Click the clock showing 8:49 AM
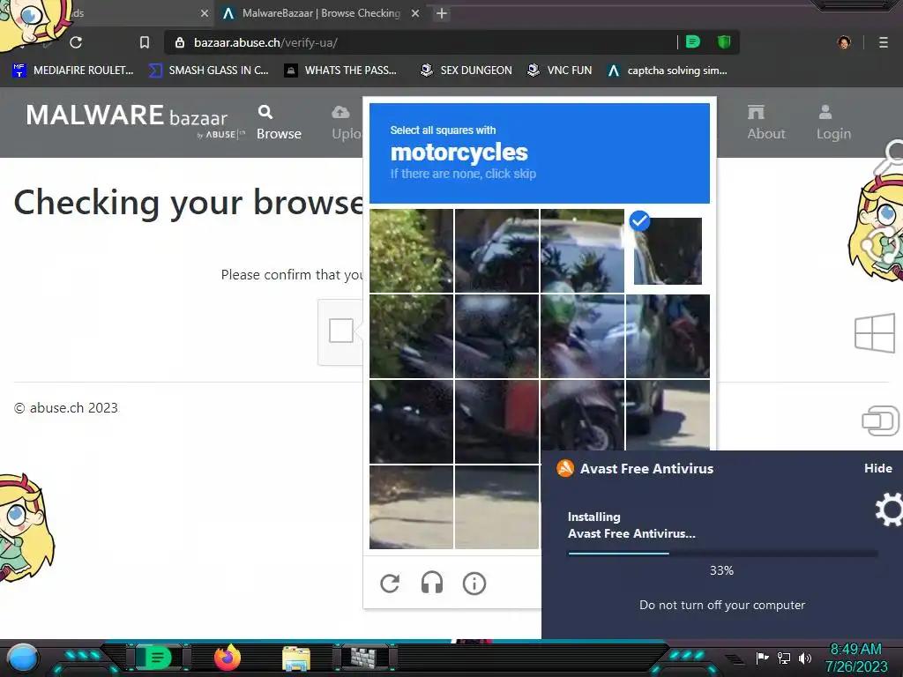The image size is (903, 677). pyautogui.click(x=856, y=649)
